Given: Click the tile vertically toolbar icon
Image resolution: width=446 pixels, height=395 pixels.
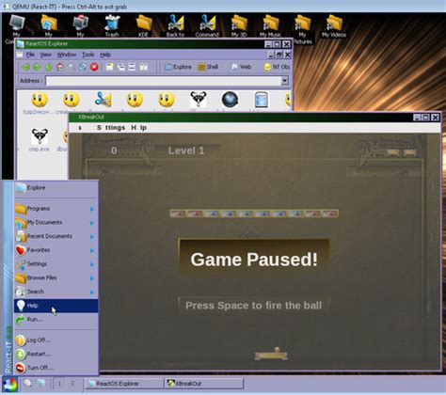Looking at the screenshot, I should pyautogui.click(x=144, y=67).
